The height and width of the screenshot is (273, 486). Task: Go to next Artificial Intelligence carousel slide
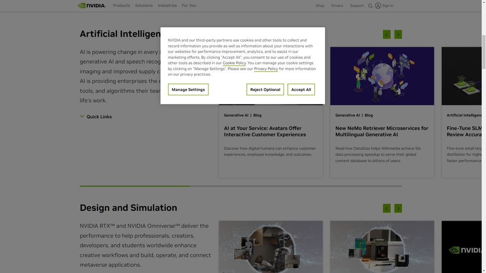coord(398,35)
